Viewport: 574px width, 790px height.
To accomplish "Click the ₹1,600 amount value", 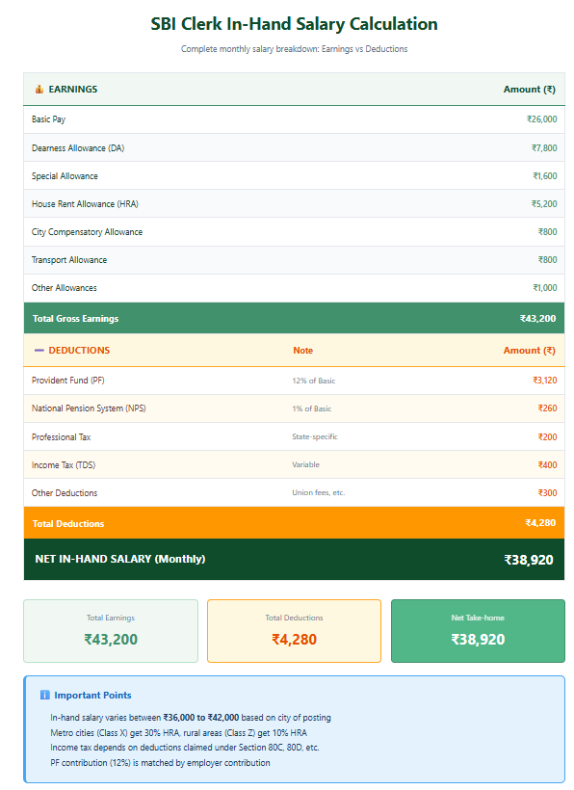I will click(x=545, y=176).
